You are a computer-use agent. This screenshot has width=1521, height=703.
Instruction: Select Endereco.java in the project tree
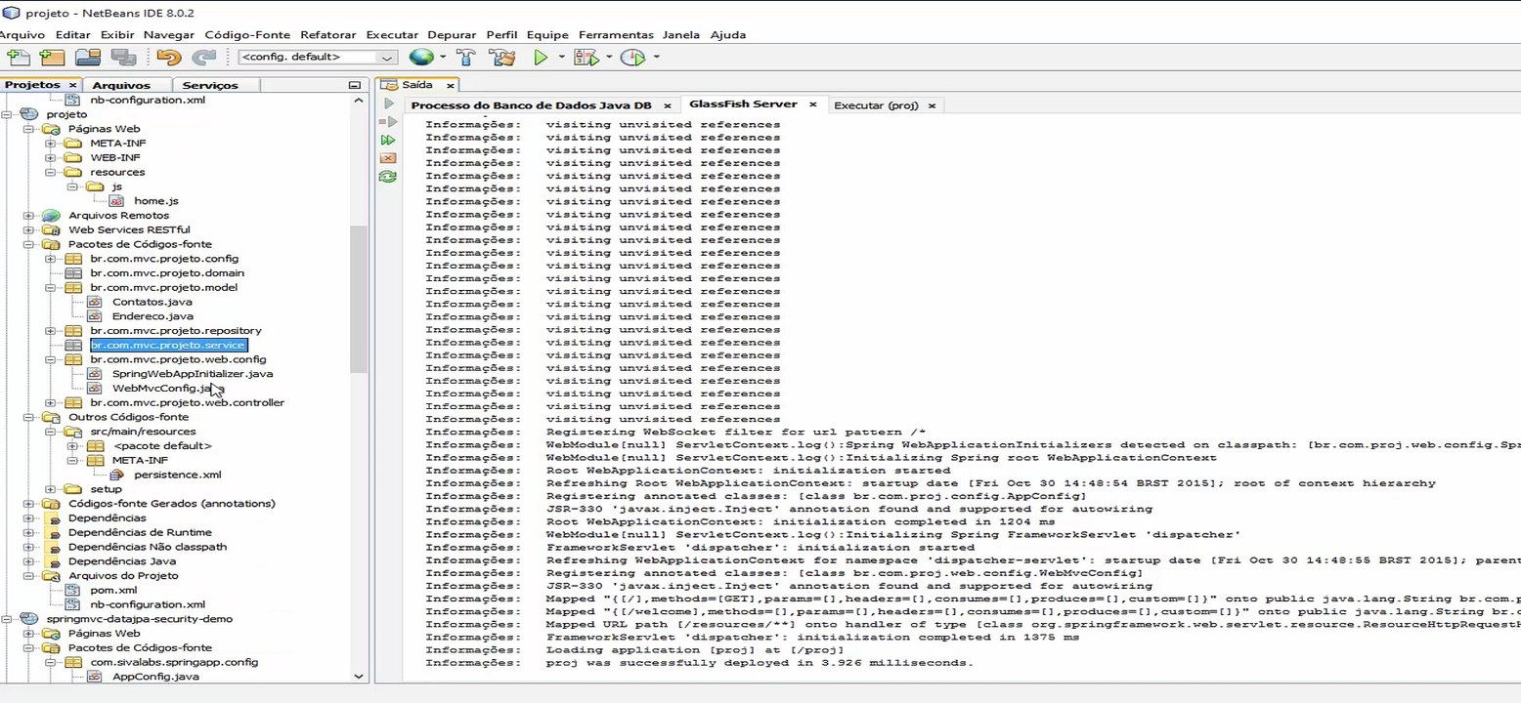coord(152,316)
